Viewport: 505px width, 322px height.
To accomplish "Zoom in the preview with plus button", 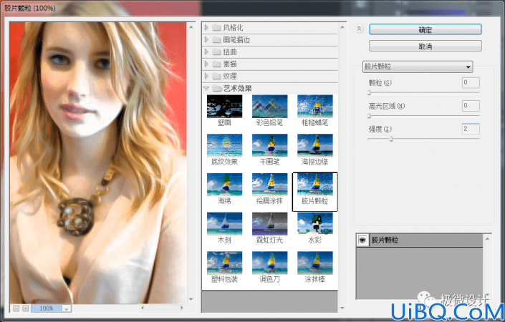I will [26, 308].
